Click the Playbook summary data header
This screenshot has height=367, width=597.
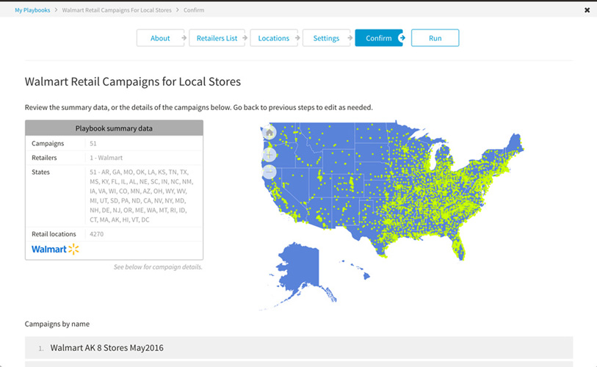[115, 128]
